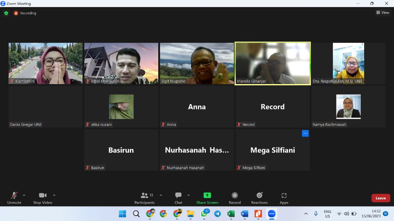Viewport: 394px width, 221px height.
Task: Select Sigit Nugroho's video tile
Action: 197,64
